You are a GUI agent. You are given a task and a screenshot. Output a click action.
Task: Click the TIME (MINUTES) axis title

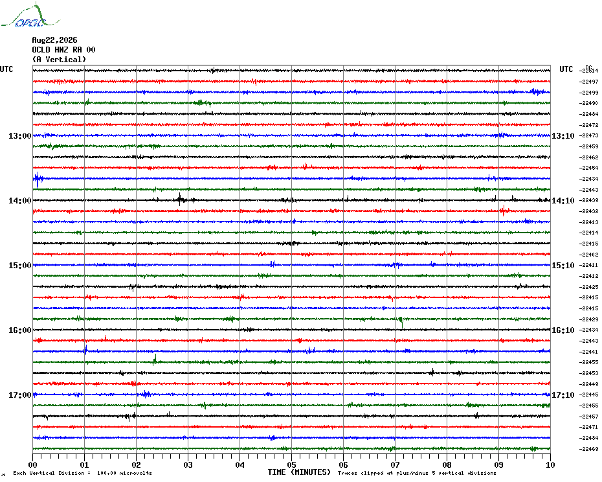pyautogui.click(x=299, y=472)
